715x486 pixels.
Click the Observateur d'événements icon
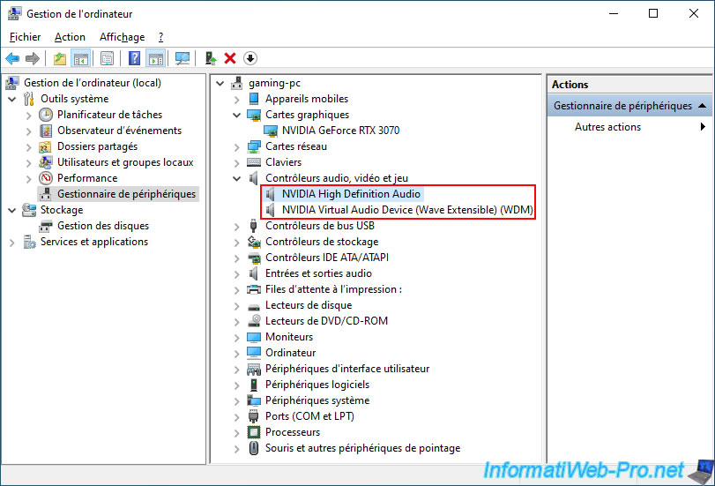tap(46, 131)
